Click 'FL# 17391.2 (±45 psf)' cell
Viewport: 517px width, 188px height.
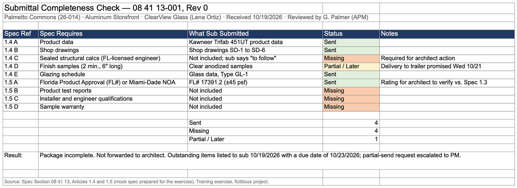255,82
